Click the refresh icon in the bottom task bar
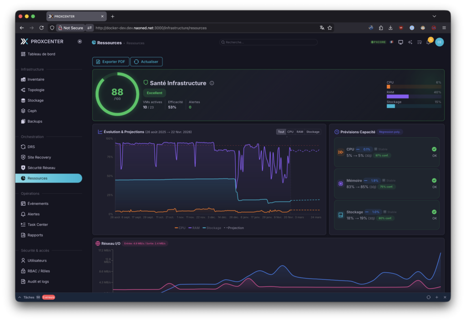This screenshot has height=322, width=466. tap(428, 297)
